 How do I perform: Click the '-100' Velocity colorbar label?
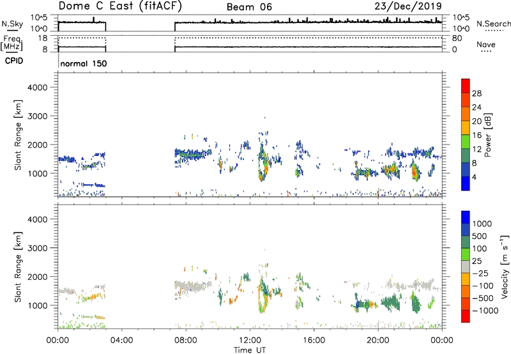click(x=482, y=286)
